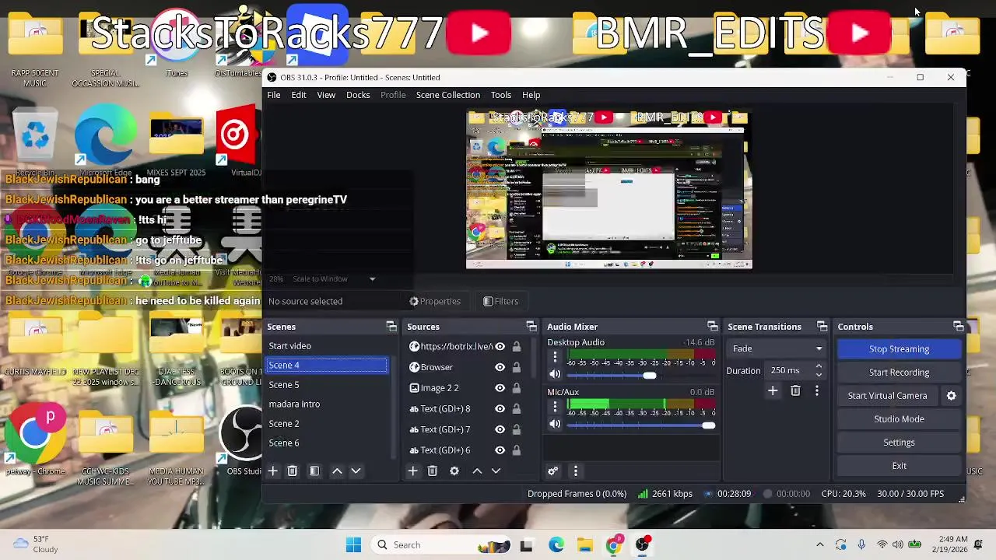The height and width of the screenshot is (560, 996).
Task: Hide the Text (GDI+) 7 source
Action: [x=500, y=429]
